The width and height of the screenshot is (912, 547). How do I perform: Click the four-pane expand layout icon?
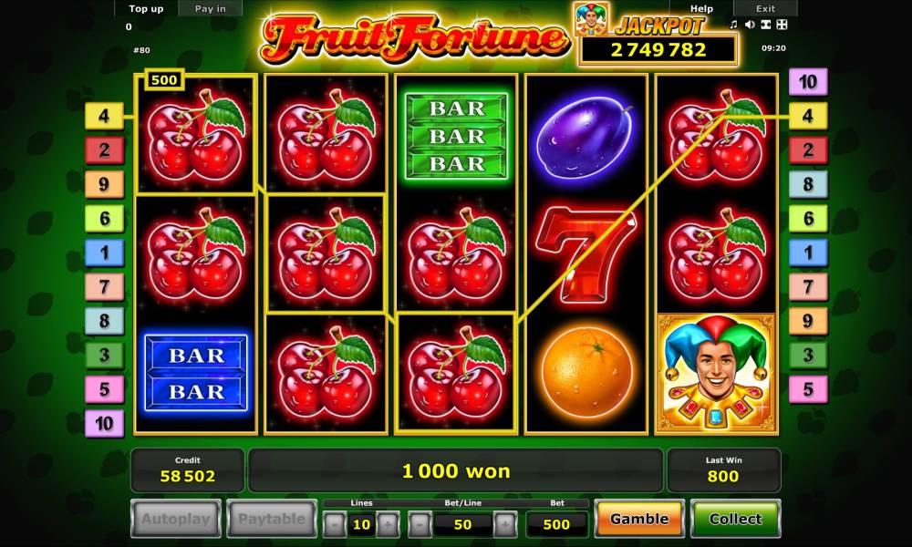782,25
